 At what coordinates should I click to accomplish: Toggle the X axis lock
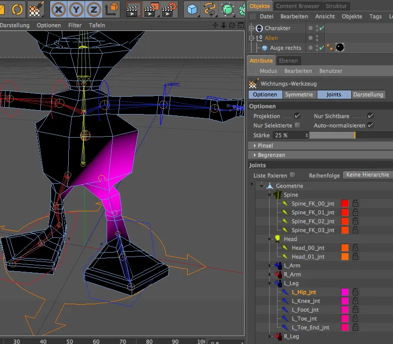[x=58, y=9]
